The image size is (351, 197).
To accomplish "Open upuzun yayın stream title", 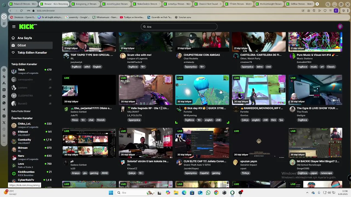I will click(249, 161).
